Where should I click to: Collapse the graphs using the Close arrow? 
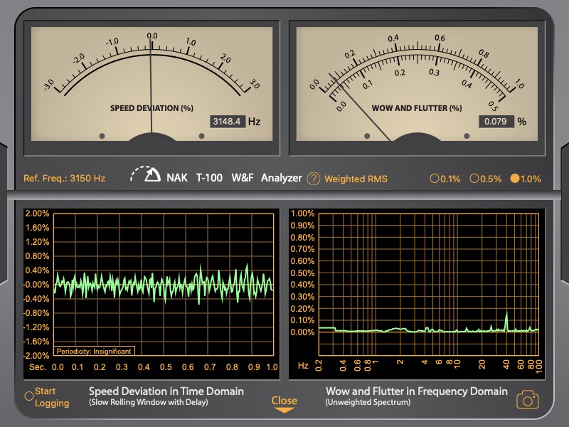(284, 404)
